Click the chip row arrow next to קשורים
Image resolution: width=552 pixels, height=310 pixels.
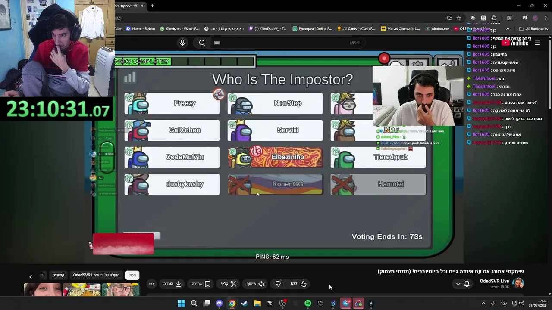click(x=31, y=277)
